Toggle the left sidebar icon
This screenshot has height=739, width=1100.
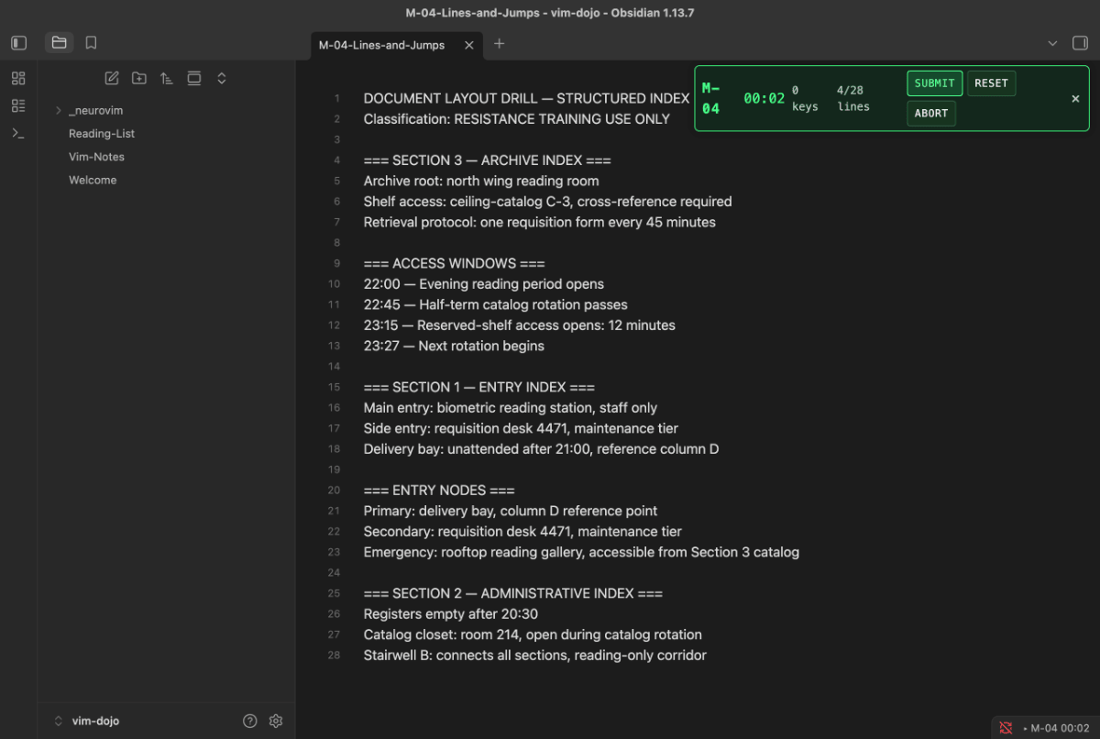18,43
